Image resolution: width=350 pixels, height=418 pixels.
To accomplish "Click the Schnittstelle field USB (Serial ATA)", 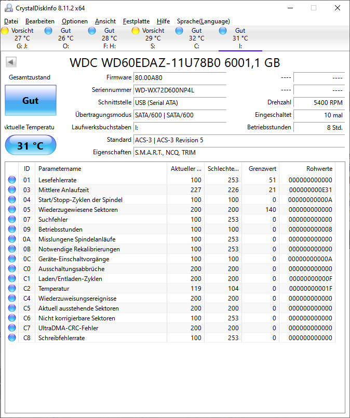I will click(x=180, y=103).
